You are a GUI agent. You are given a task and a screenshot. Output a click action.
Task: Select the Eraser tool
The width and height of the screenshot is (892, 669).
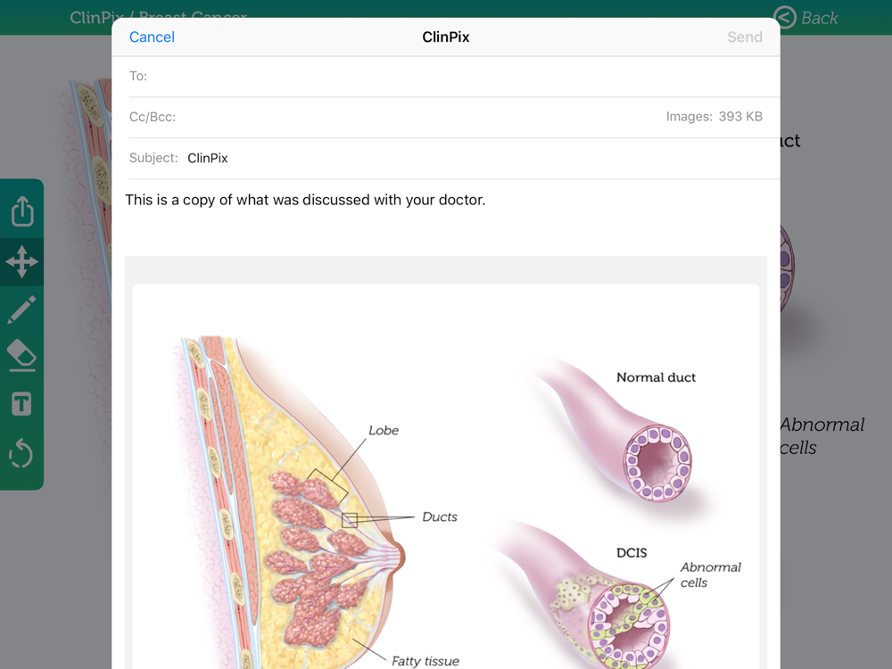(x=21, y=356)
